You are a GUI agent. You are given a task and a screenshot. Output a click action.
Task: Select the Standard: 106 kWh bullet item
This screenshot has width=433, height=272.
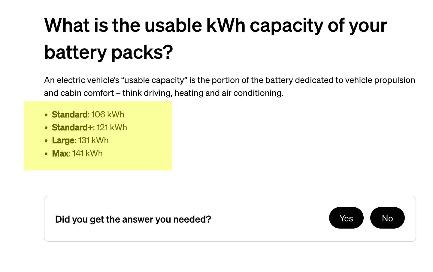88,114
